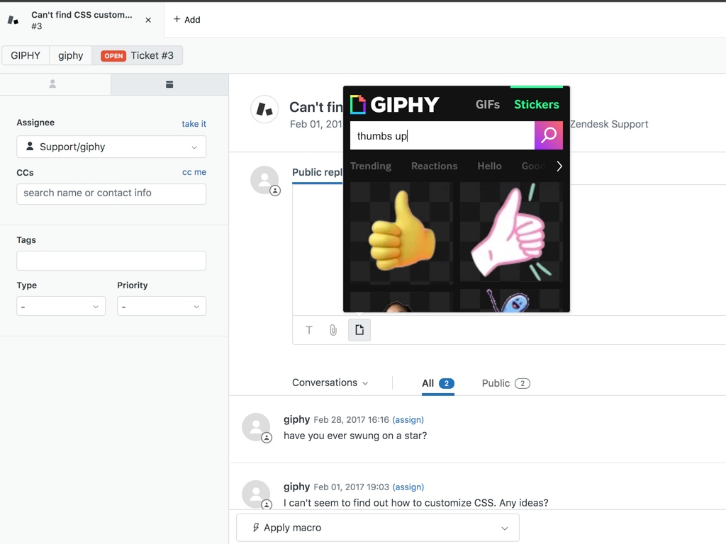
Task: Select the text formatting (T) icon in editor
Action: 308,329
